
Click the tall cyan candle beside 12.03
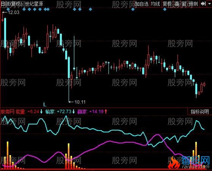[x=5, y=33]
